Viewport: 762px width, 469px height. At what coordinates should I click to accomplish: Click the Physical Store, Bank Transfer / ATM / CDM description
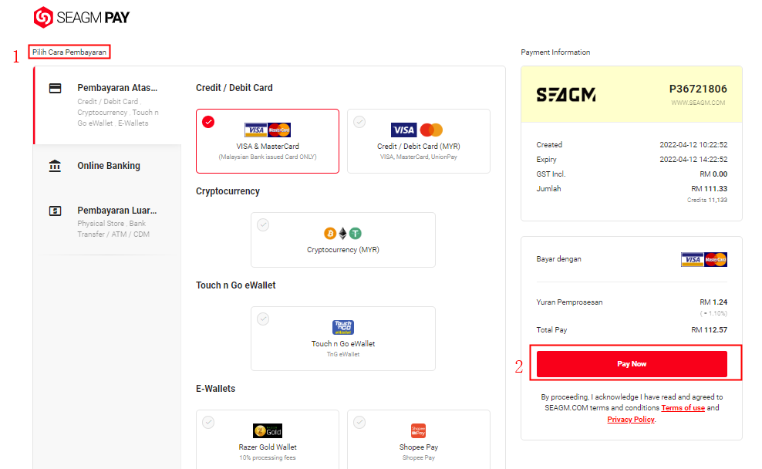113,229
